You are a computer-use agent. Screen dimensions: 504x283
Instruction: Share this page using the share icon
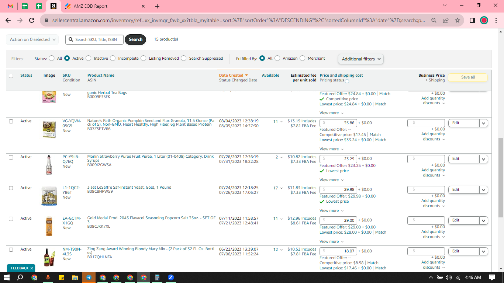coord(446,20)
